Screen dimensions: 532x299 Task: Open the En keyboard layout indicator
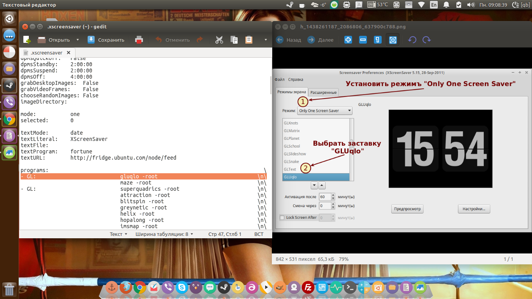point(433,5)
